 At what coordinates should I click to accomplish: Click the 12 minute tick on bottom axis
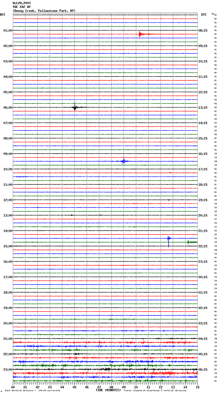(x=161, y=387)
